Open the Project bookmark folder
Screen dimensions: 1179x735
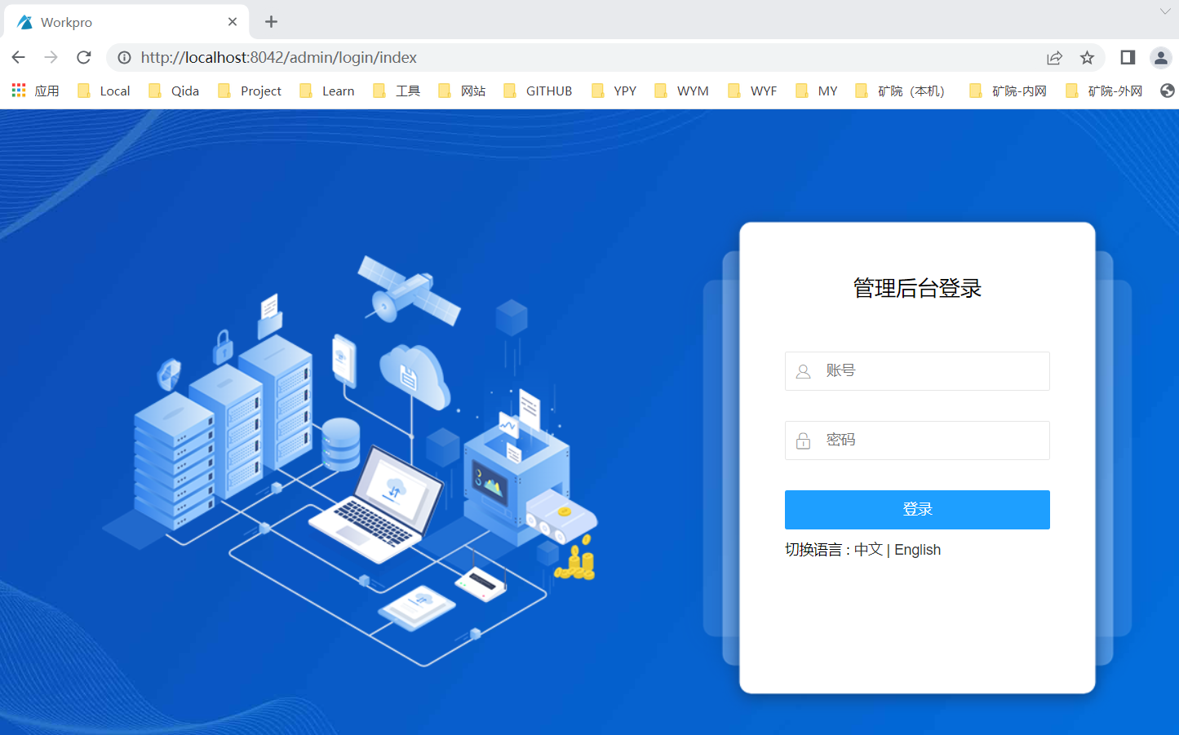pyautogui.click(x=250, y=91)
